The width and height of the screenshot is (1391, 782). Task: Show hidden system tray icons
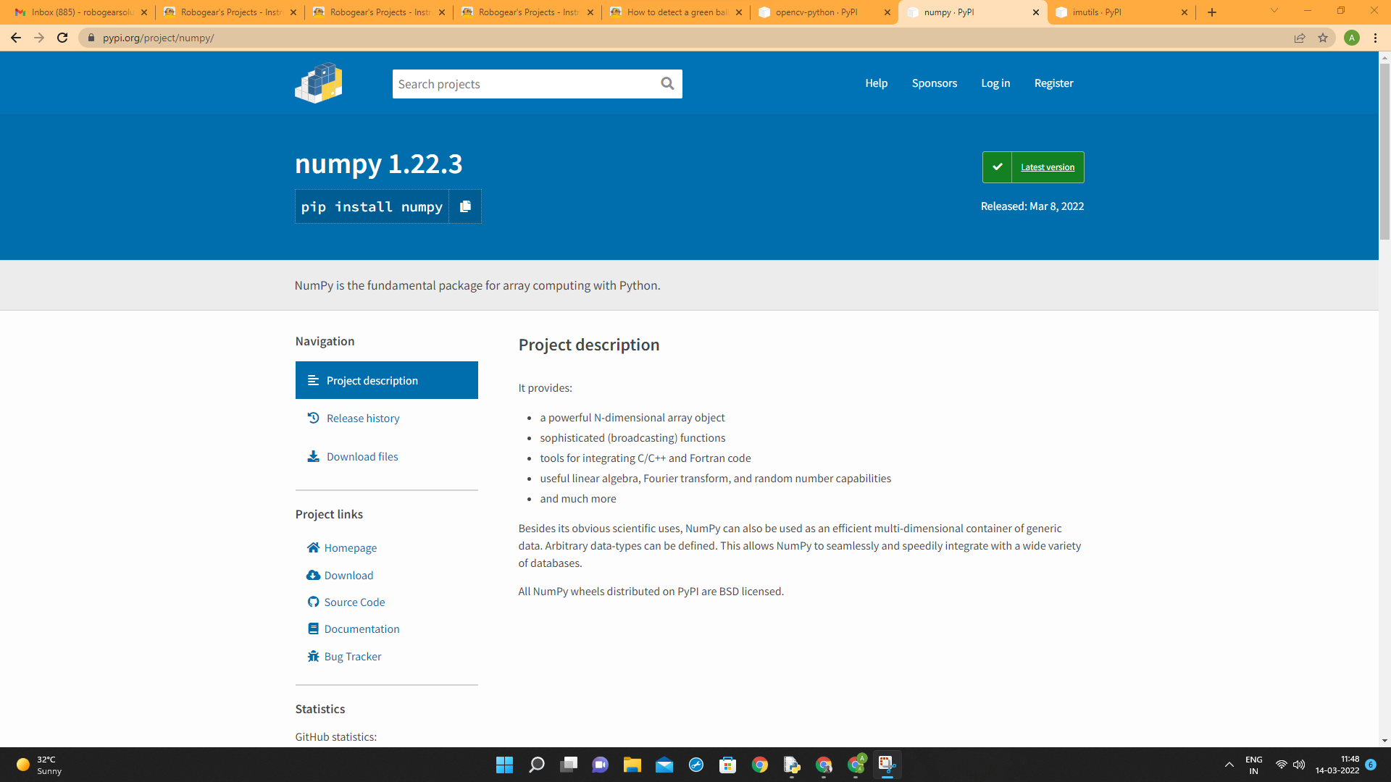coord(1229,765)
